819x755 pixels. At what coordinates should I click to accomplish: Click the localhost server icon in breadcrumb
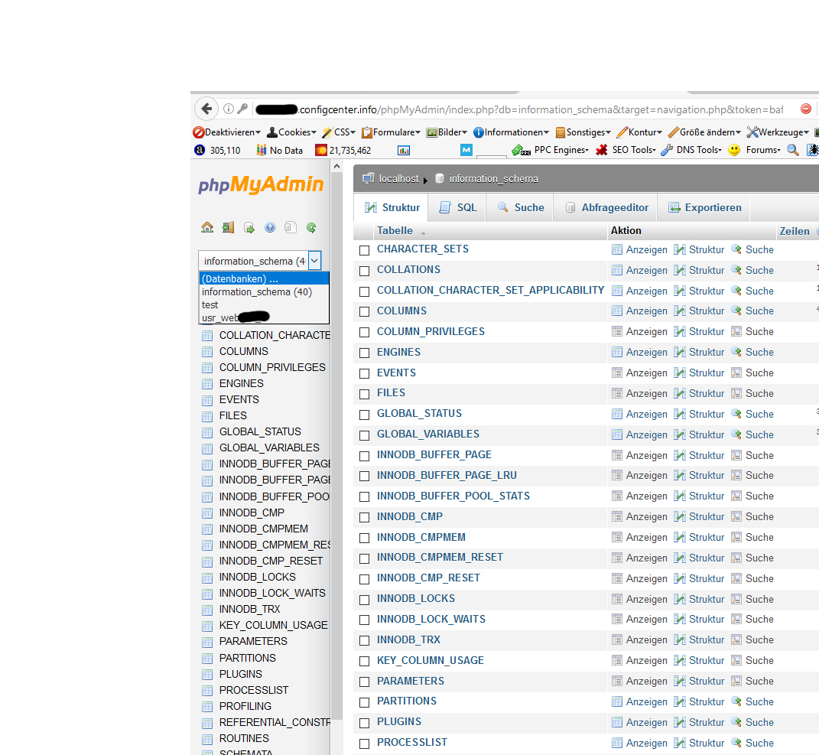coord(369,178)
